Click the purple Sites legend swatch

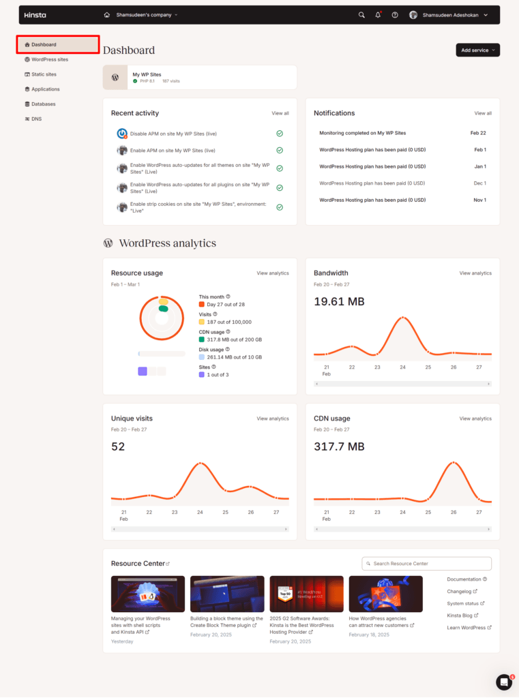tap(201, 375)
